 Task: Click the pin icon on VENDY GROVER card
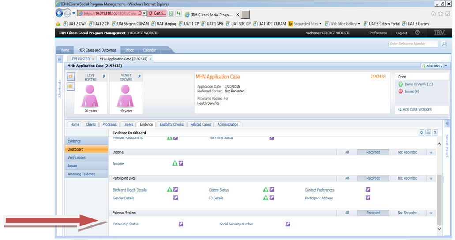(x=139, y=76)
